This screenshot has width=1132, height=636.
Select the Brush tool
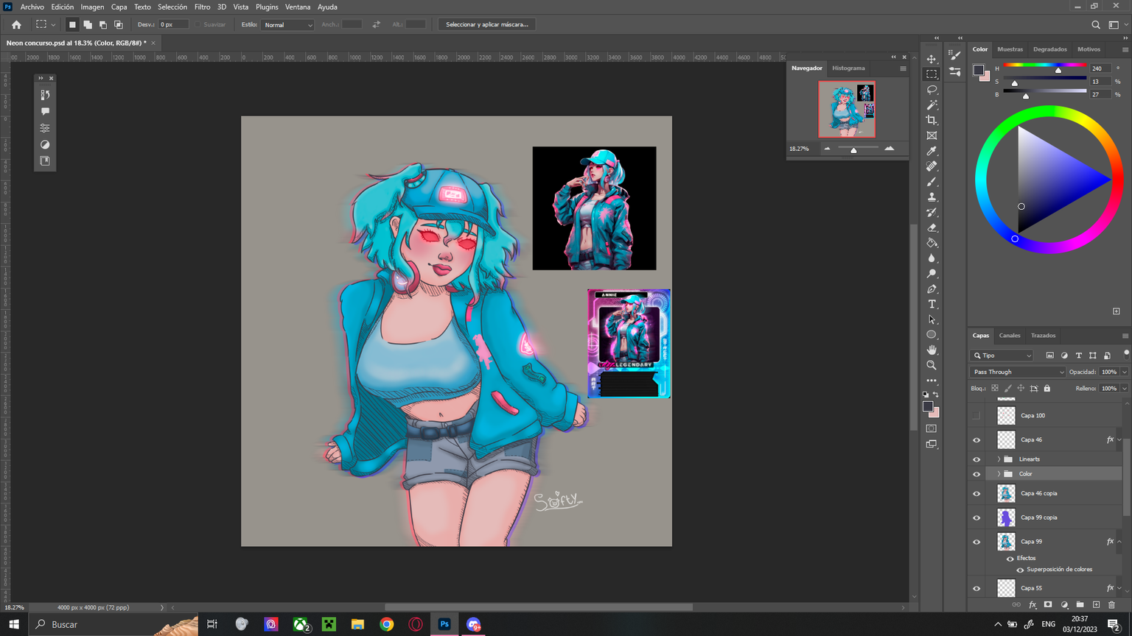[x=932, y=182]
